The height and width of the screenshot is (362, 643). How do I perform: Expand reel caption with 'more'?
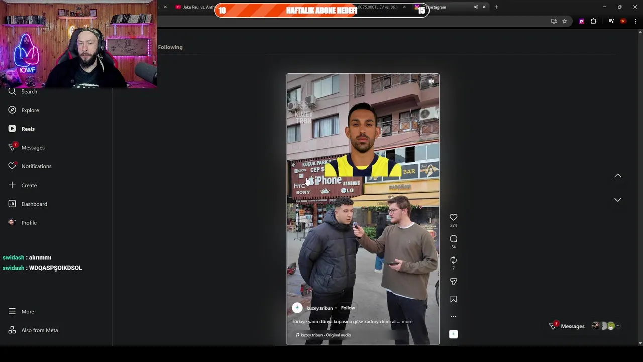407,322
